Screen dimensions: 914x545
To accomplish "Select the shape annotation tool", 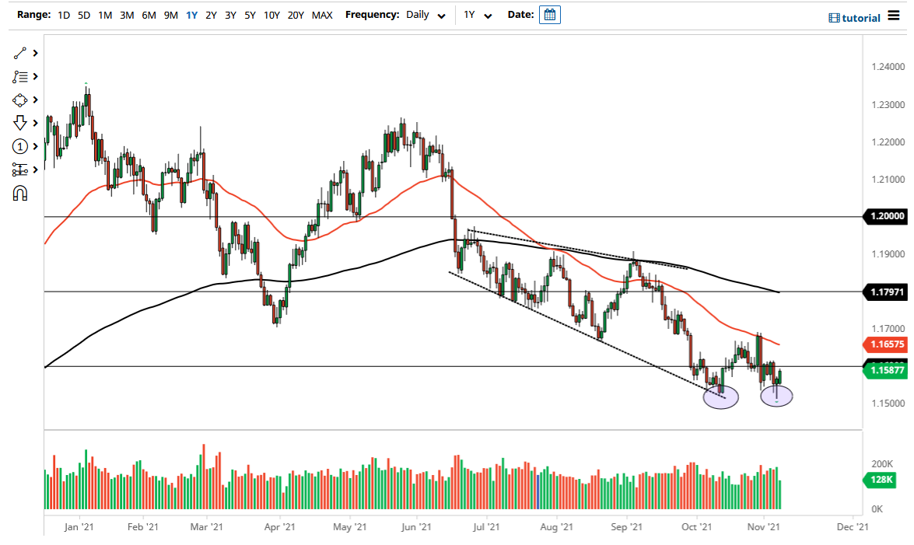I will tap(19, 100).
